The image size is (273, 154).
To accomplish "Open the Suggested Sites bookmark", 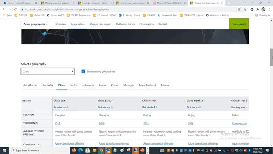I will pyautogui.click(x=168, y=15).
